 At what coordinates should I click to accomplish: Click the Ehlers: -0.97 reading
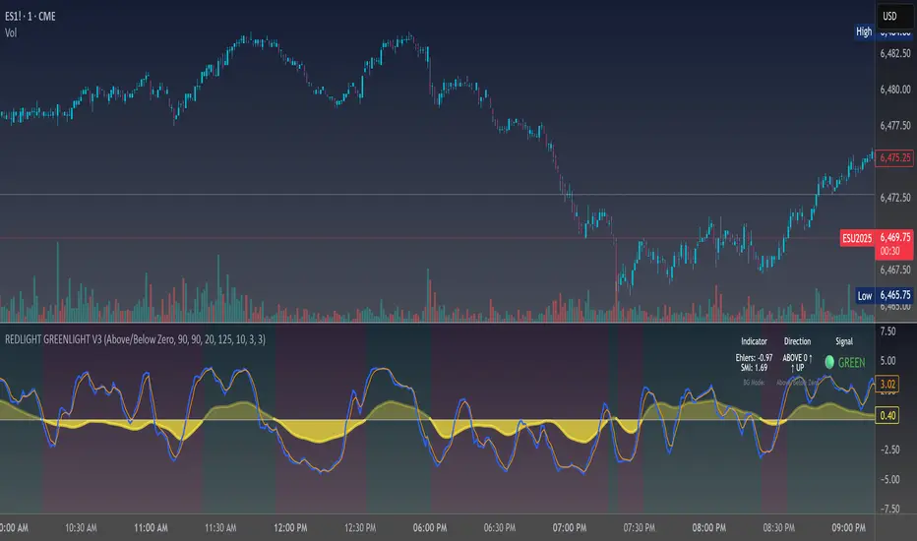pyautogui.click(x=754, y=358)
